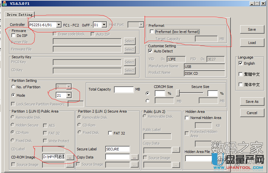Select 简体中文 language checkbox
This screenshot has width=268, height=173.
click(240, 85)
